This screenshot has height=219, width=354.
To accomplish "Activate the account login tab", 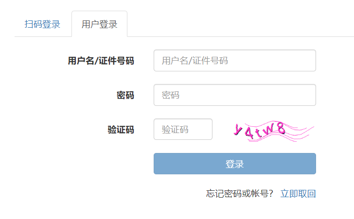I will pos(99,24).
